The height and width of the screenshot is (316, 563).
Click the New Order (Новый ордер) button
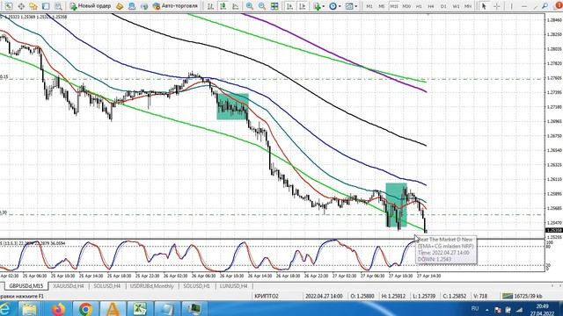click(x=91, y=6)
